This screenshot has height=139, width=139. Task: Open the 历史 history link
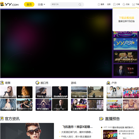128,4
